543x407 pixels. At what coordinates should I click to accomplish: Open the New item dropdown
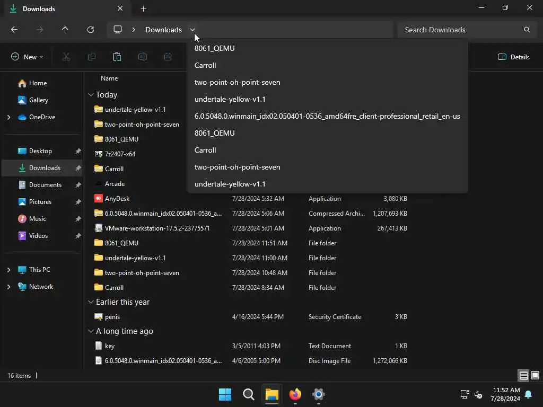27,57
